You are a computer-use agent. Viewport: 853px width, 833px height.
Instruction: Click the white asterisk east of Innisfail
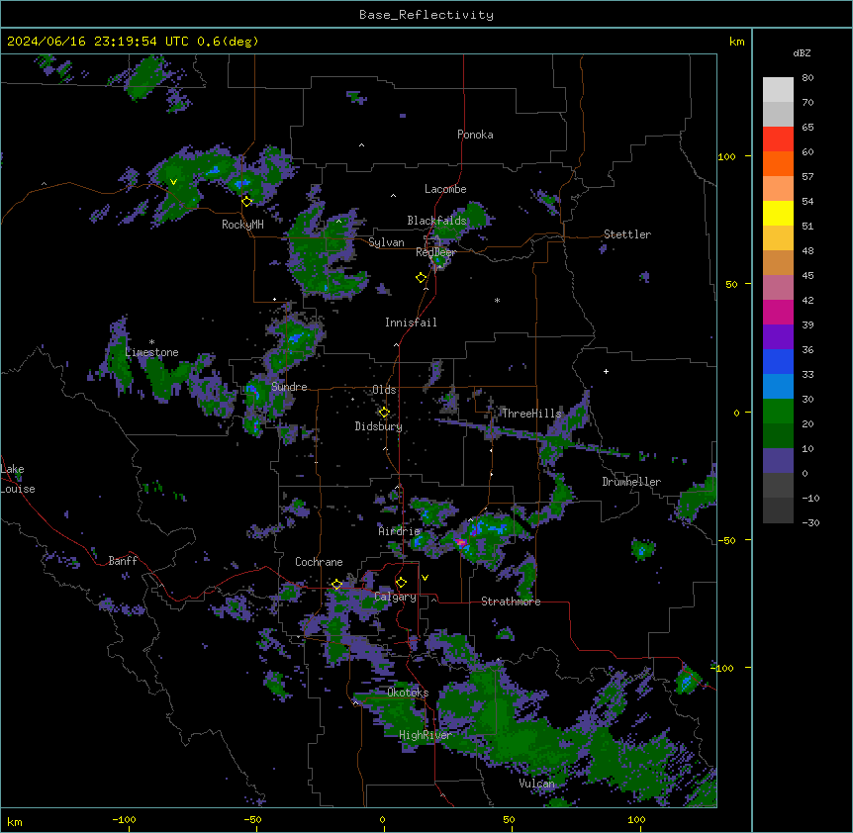click(497, 300)
